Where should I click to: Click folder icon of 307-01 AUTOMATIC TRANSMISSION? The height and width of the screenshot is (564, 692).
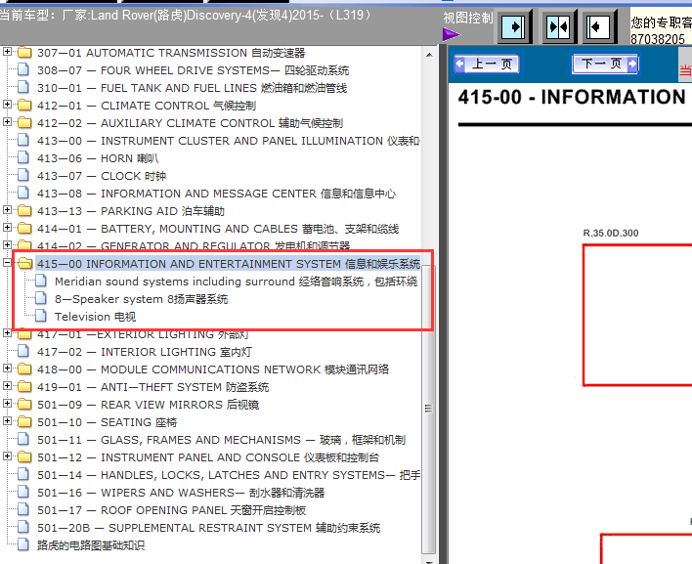coord(24,53)
